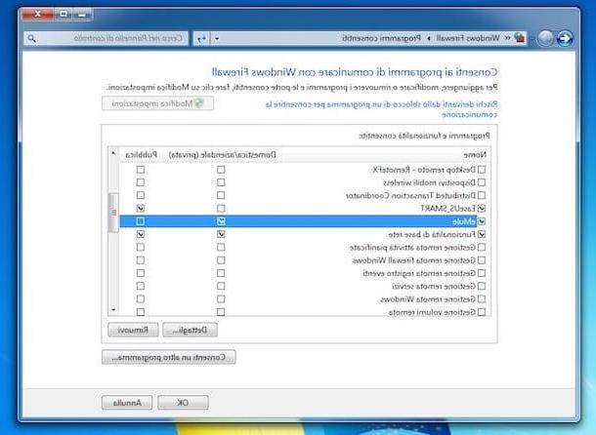
Task: Open the address bar history dropdown arrow
Action: pos(217,38)
